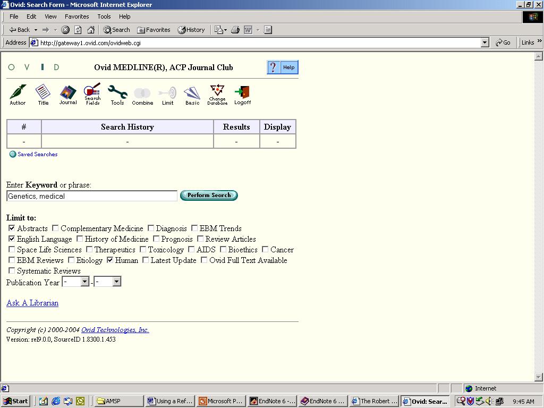Open the Journal search tool
Image resolution: width=544 pixels, height=408 pixels.
(x=68, y=95)
